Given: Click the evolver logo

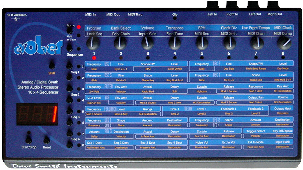Looking at the screenshot, I should click(x=38, y=46).
